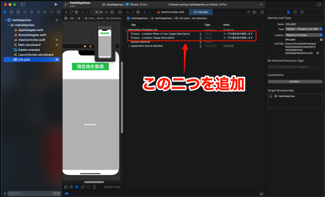This screenshot has width=325, height=197.
Task: Click the device rotation icon below the canvas
Action: point(83,187)
